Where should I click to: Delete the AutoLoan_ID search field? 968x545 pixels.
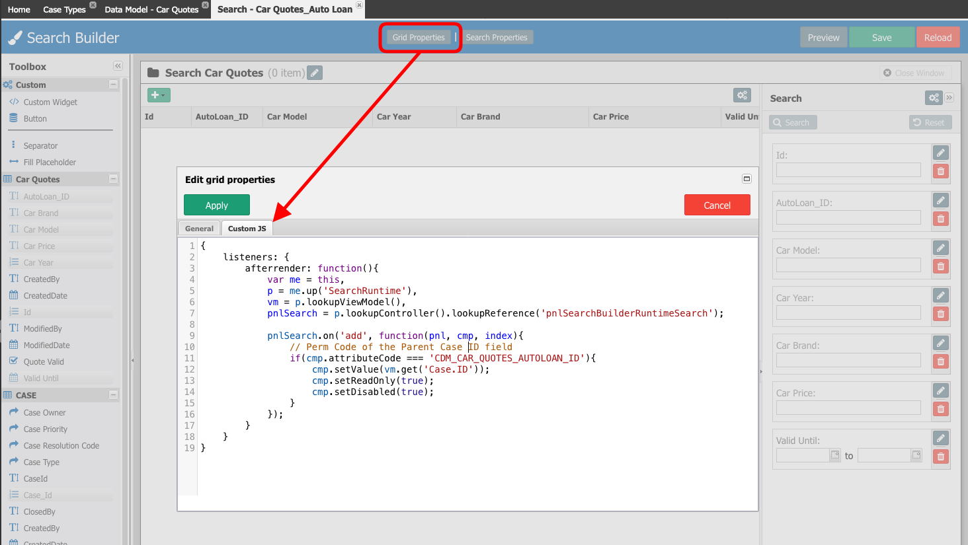pos(941,219)
